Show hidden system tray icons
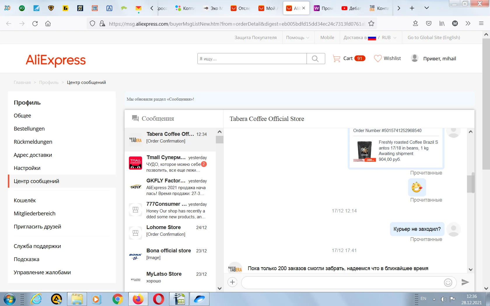Viewport: 490px width, 306px height. point(434,299)
